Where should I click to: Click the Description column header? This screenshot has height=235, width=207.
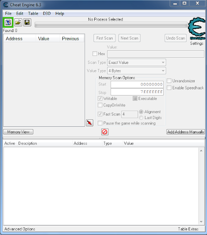(x=45, y=144)
